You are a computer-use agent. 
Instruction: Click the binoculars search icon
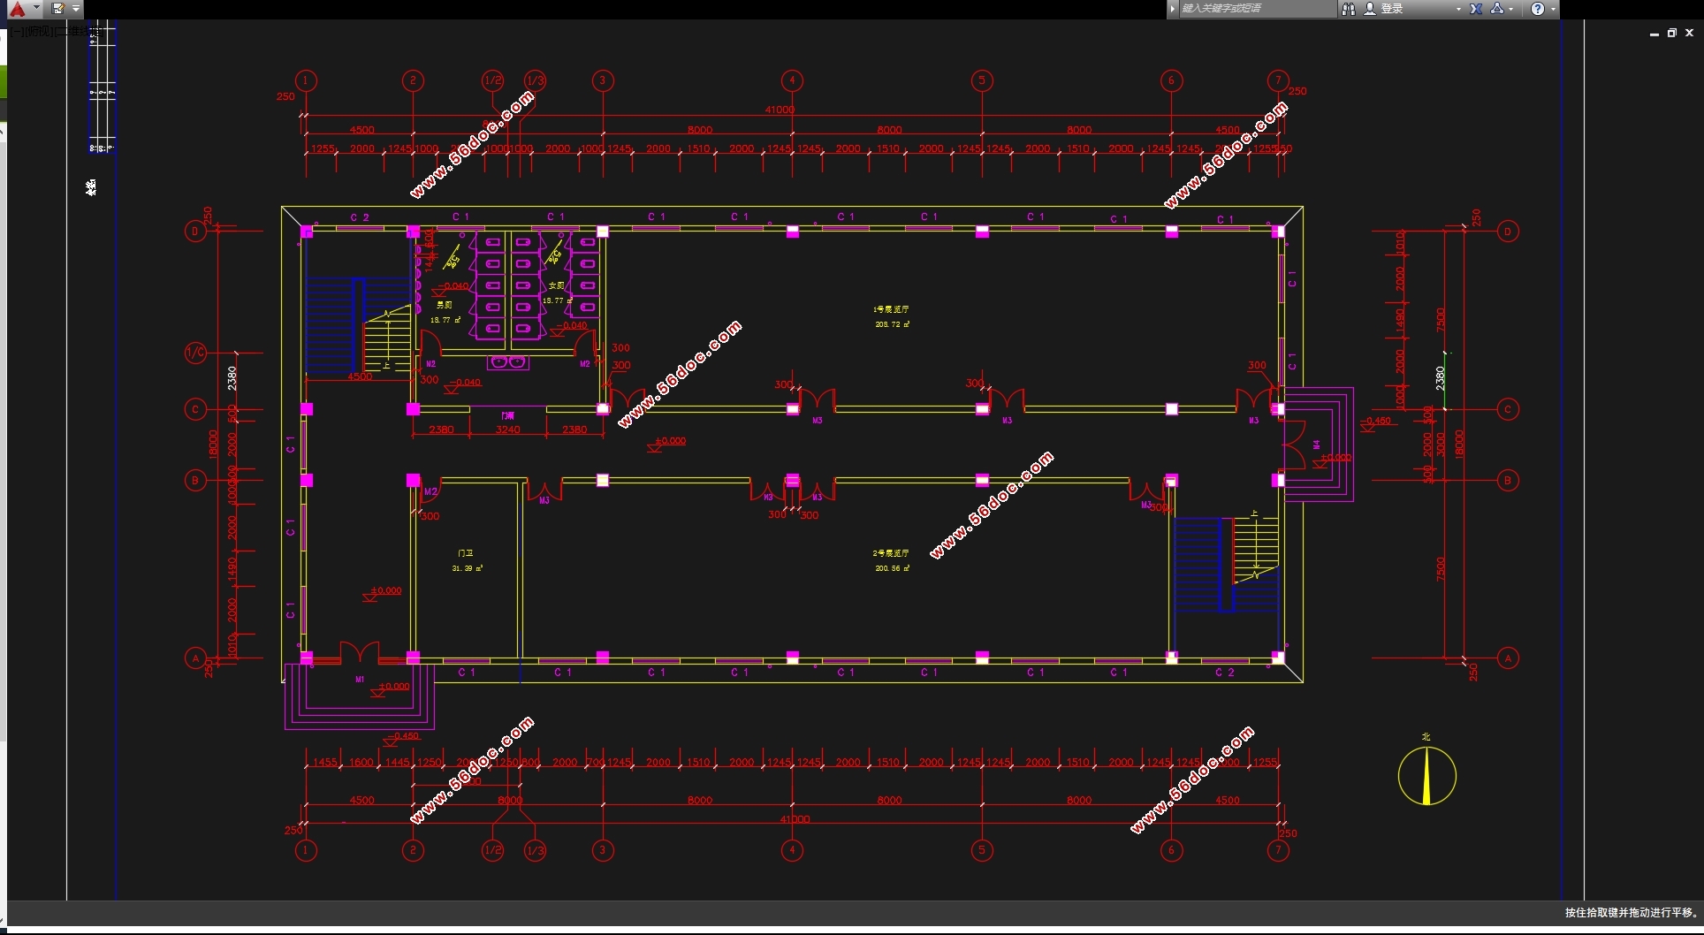tap(1349, 9)
